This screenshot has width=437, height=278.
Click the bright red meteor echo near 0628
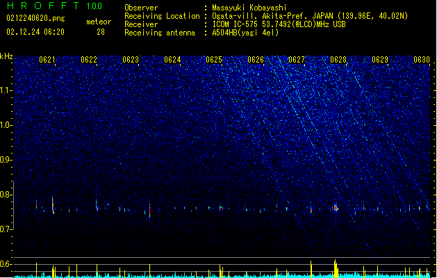point(336,208)
